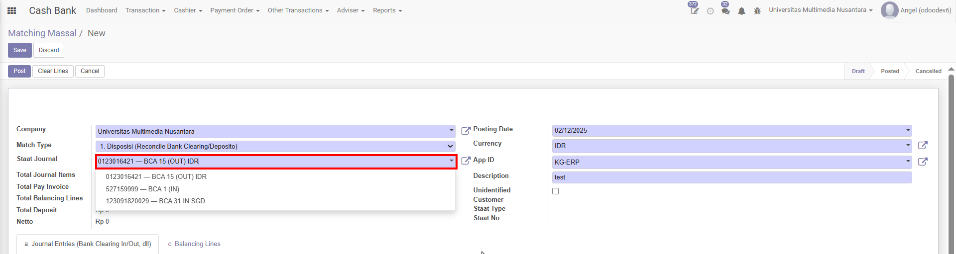The height and width of the screenshot is (254, 956).
Task: Click the Description input field
Action: tap(732, 177)
